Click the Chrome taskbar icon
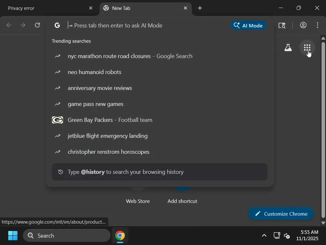Image resolution: width=326 pixels, height=245 pixels. pyautogui.click(x=120, y=236)
